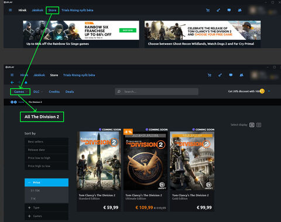Viewport: 281px width, 222px height.
Task: Click key activation icon in upper window
Action: click(218, 10)
